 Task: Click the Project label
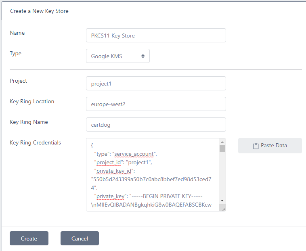(x=19, y=81)
